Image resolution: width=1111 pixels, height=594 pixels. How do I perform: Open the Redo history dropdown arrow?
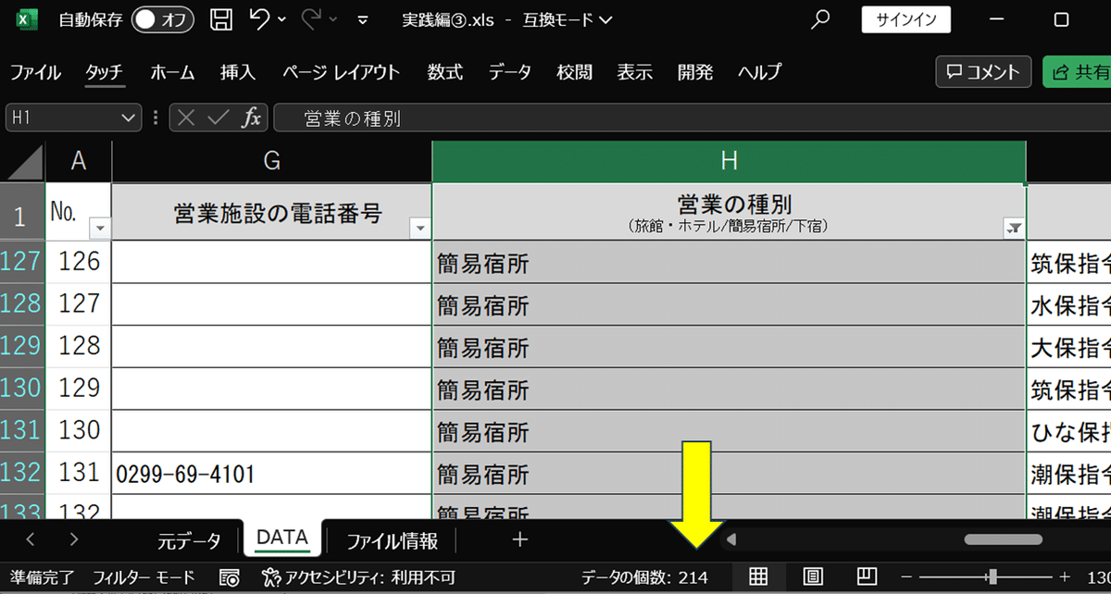[x=333, y=19]
